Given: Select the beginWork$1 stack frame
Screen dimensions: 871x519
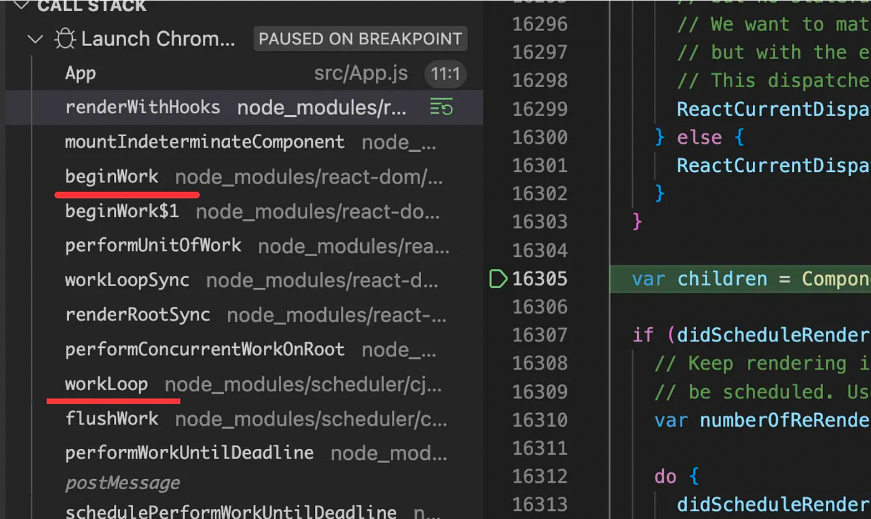Looking at the screenshot, I should click(244, 212).
